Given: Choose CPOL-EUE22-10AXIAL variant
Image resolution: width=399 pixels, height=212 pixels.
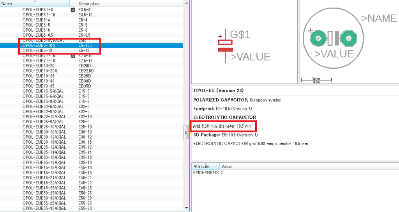Looking at the screenshot, I should click(44, 117).
